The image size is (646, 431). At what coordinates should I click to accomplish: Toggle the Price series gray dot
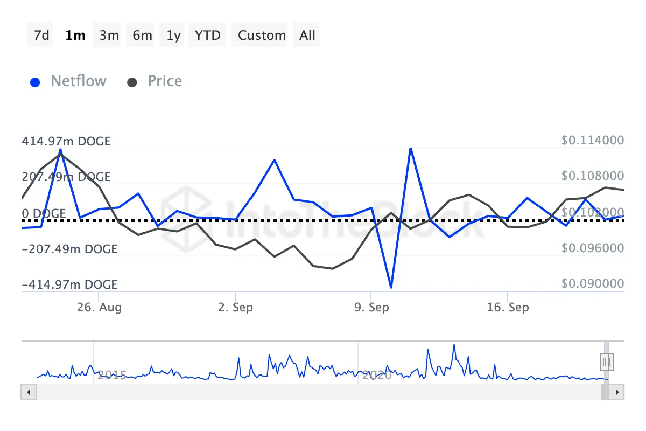[x=132, y=82]
